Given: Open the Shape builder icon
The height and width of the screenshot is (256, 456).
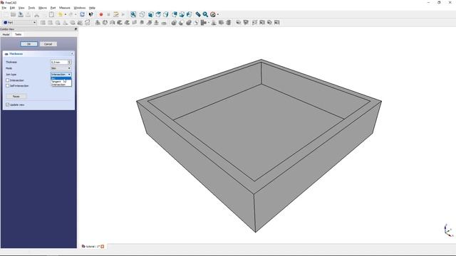Looking at the screenshot, I should tap(88, 22).
